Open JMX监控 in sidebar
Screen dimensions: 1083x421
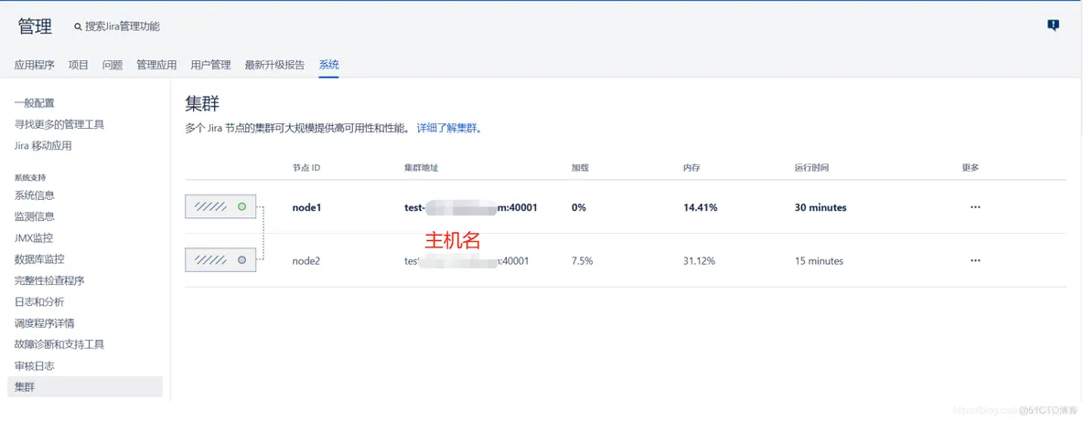point(33,237)
